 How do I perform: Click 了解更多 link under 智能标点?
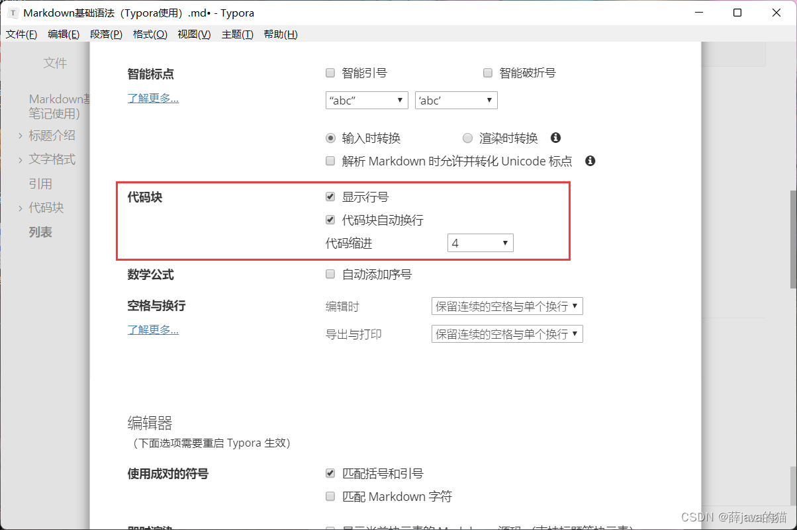pyautogui.click(x=153, y=98)
